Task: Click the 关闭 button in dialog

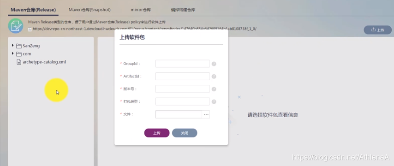Action: click(185, 133)
